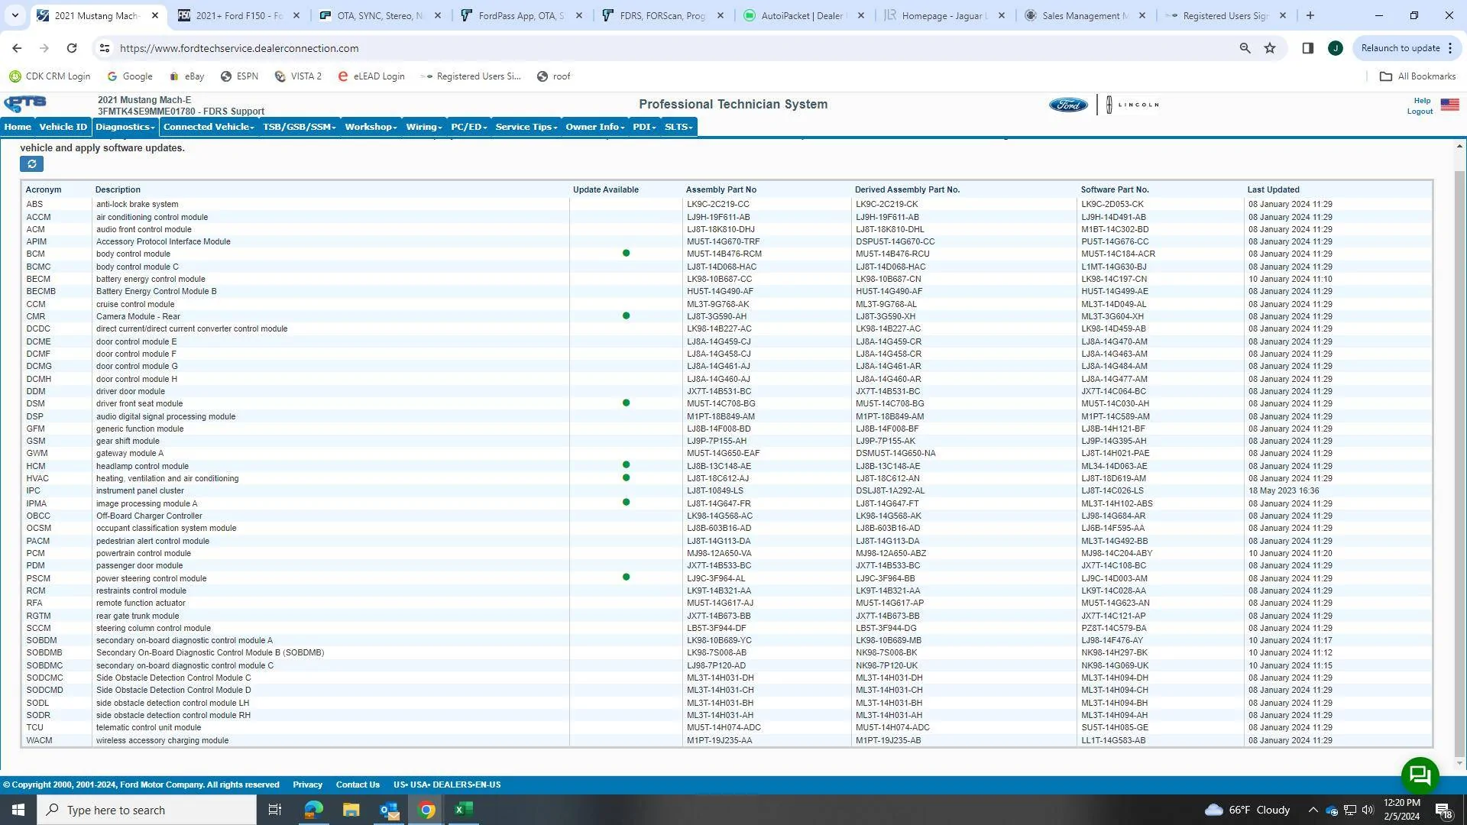The height and width of the screenshot is (825, 1467).
Task: Click the Ford oval logo
Action: point(1067,105)
